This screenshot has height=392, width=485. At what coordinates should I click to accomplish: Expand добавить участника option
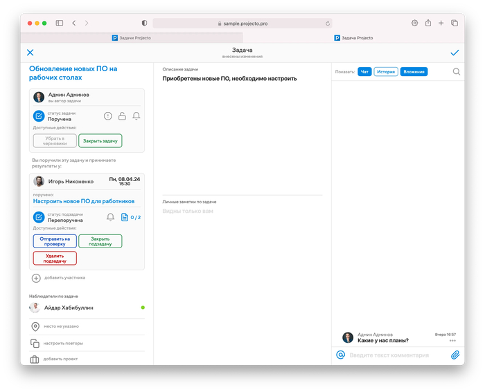point(36,278)
